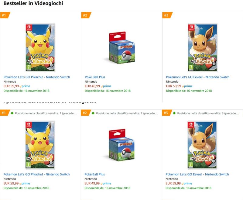Click the #2 rank badge above Poké Ball Plus
Viewport: 243px width, 200px height.
coord(85,15)
